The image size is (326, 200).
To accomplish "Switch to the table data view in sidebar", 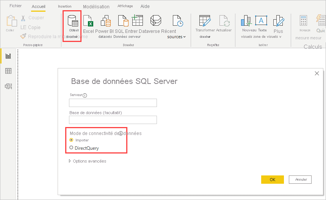I will tap(8, 71).
